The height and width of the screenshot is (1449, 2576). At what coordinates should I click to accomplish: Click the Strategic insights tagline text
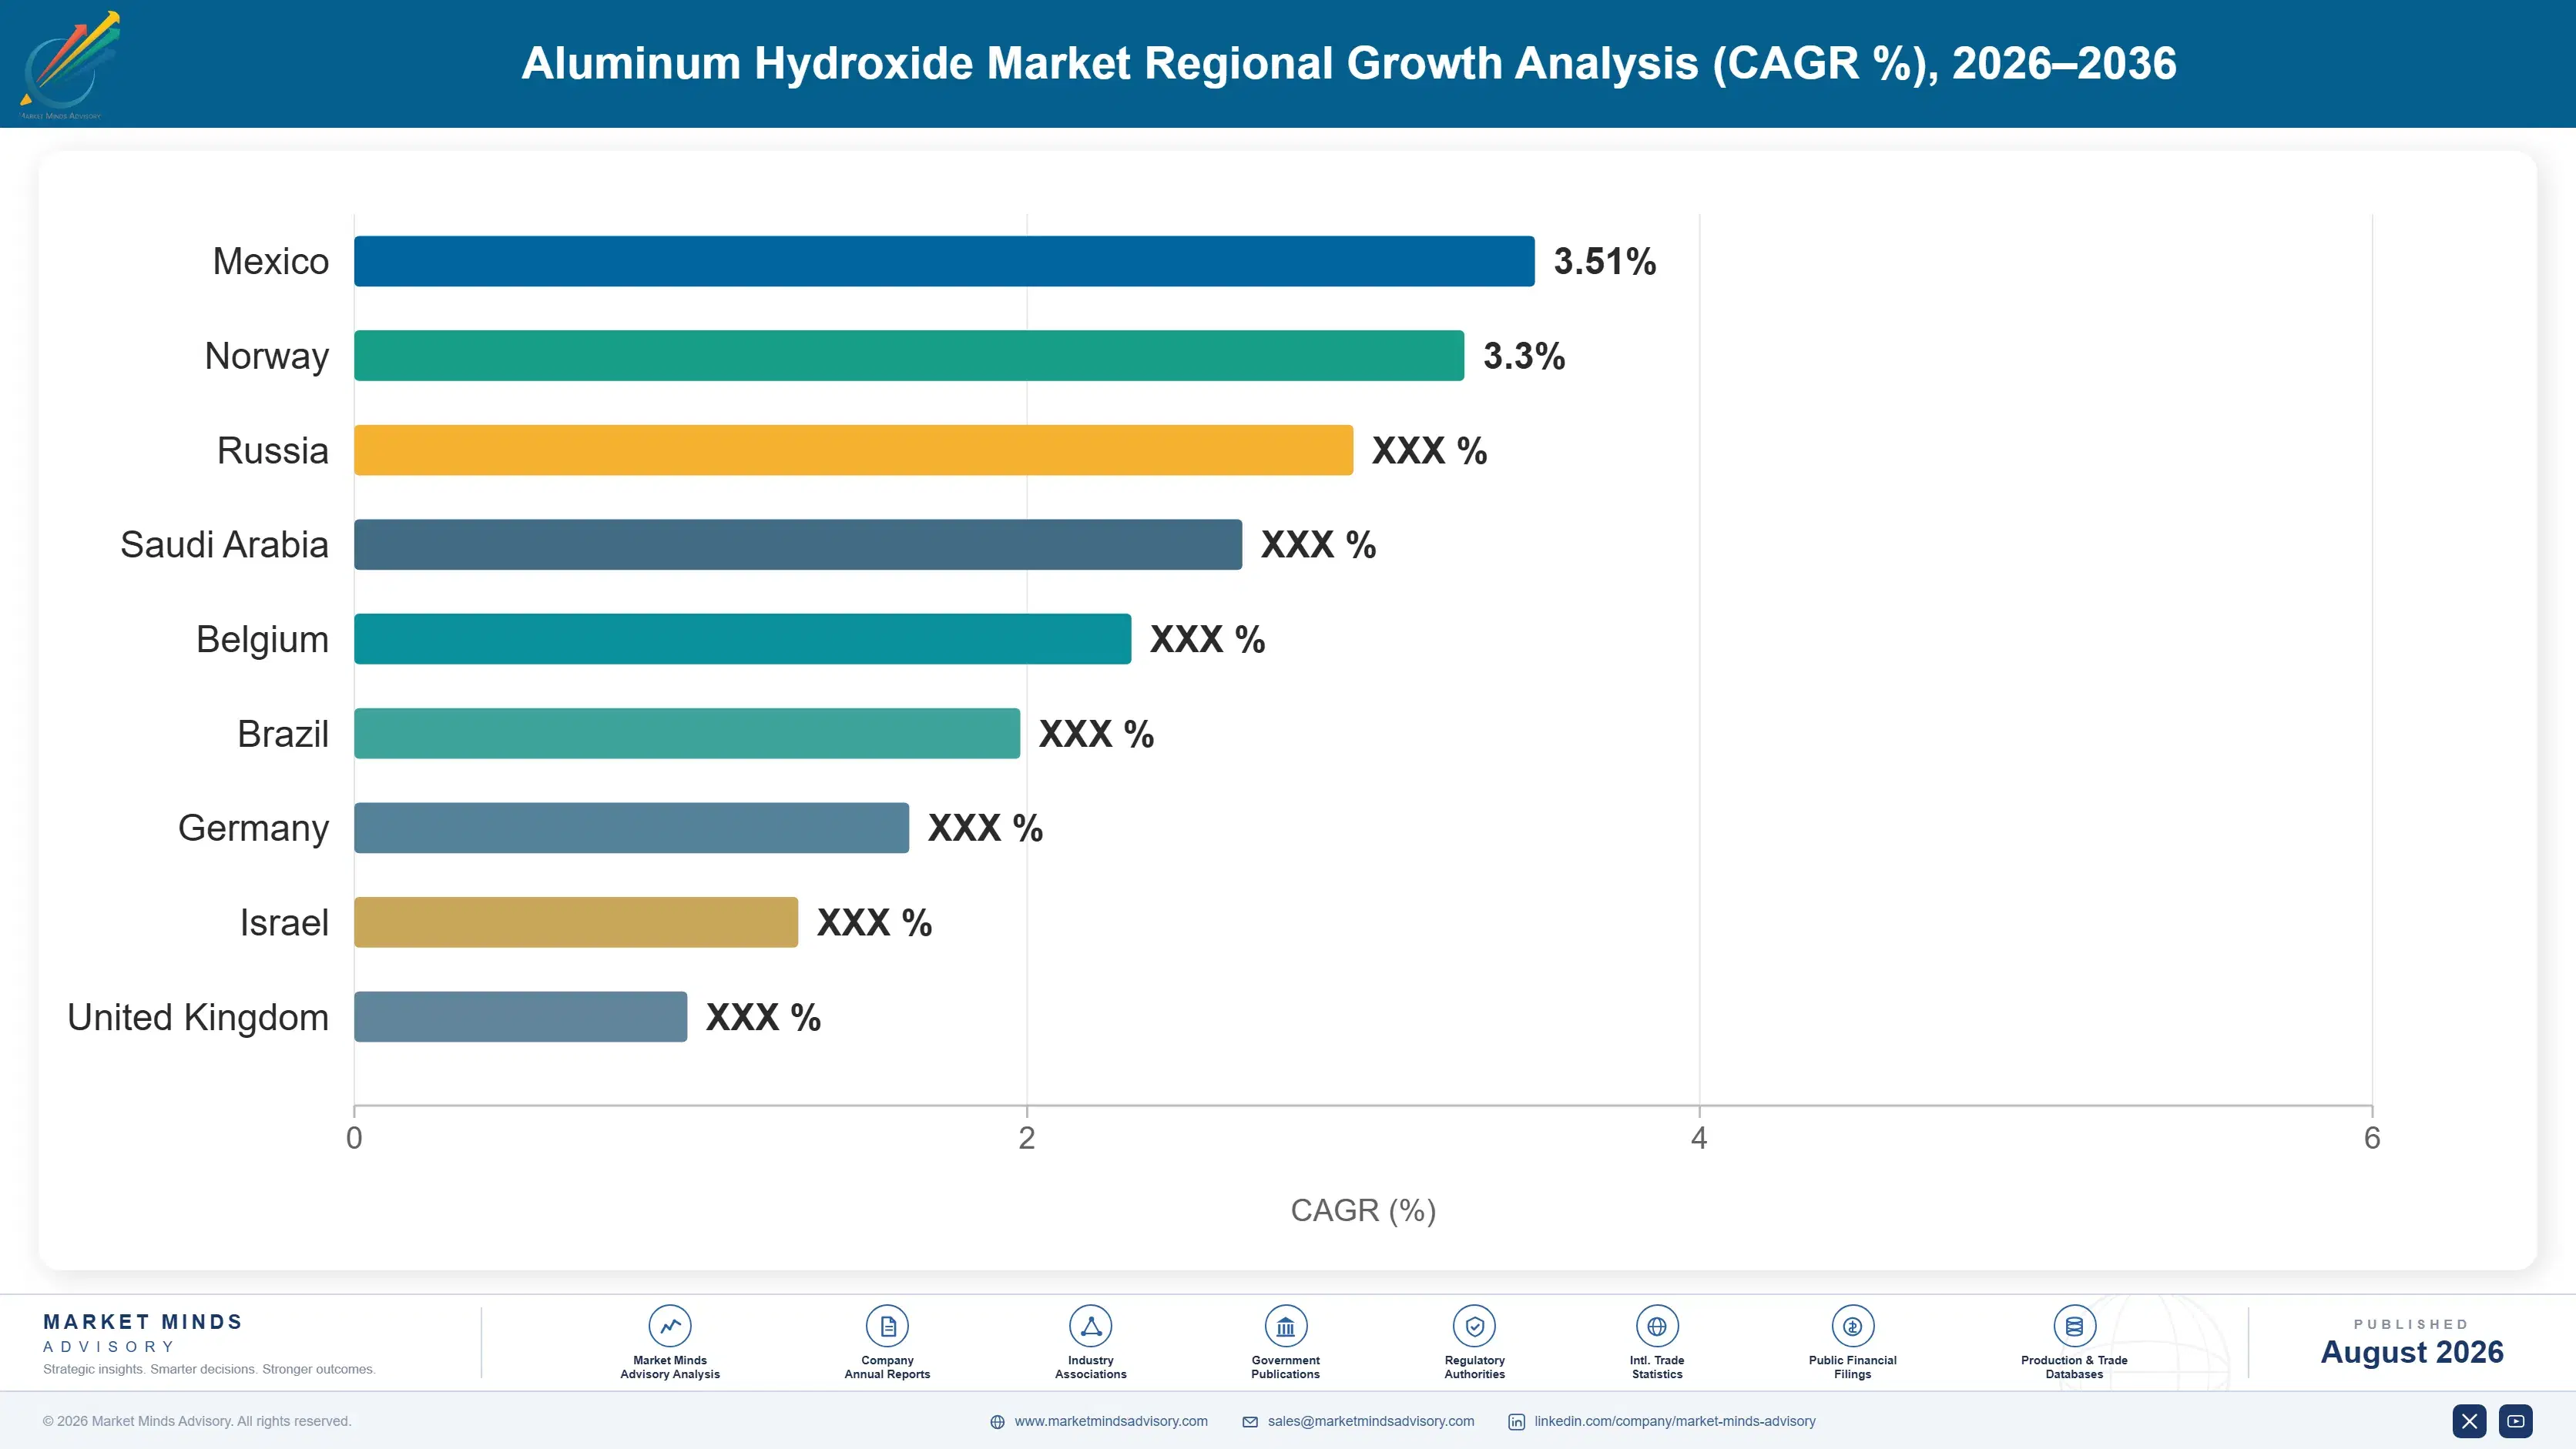point(209,1369)
